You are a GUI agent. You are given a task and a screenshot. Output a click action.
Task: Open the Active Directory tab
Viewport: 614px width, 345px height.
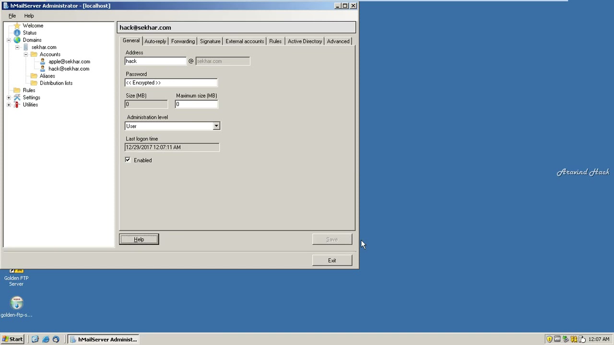305,41
